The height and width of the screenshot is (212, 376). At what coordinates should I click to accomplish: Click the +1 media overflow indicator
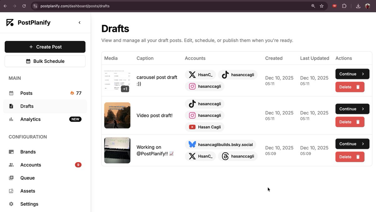(125, 89)
